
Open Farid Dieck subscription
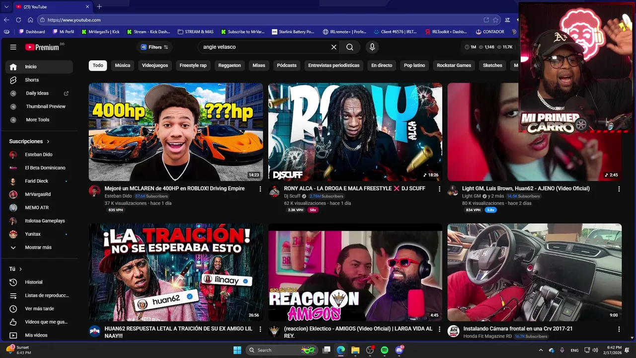point(39,181)
